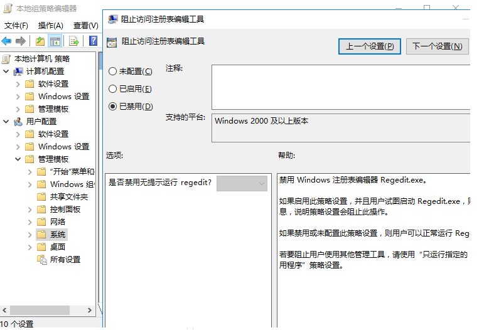The width and height of the screenshot is (489, 330).
Task: Click the up-one-level folder toolbar icon
Action: click(40, 41)
